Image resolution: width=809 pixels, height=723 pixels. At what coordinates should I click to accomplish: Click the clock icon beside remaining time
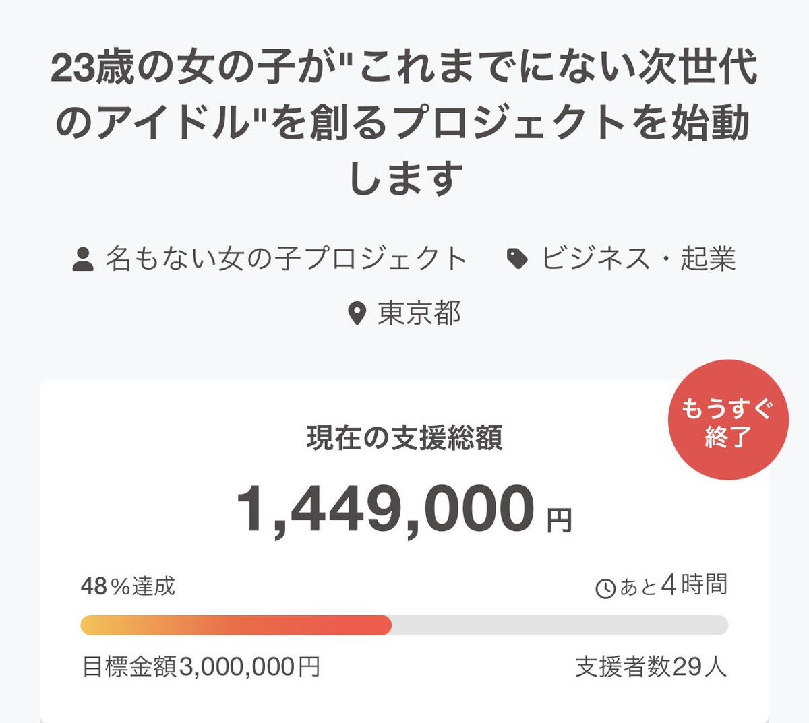(x=605, y=588)
